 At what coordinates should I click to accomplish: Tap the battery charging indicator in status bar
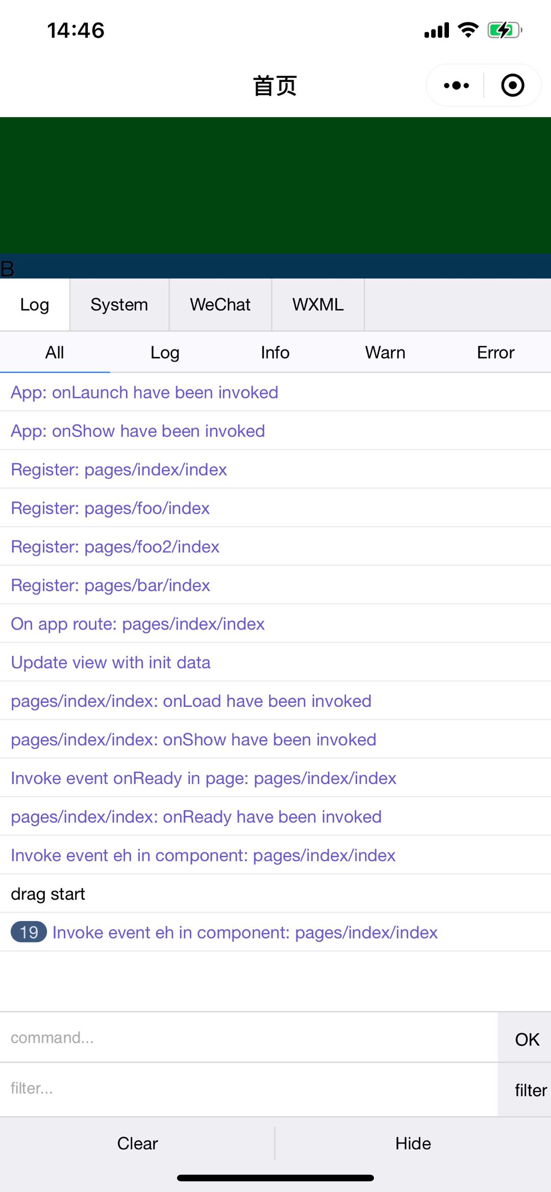505,30
